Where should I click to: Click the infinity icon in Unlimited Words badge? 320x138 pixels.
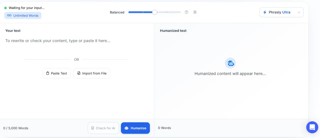pyautogui.click(x=9, y=15)
